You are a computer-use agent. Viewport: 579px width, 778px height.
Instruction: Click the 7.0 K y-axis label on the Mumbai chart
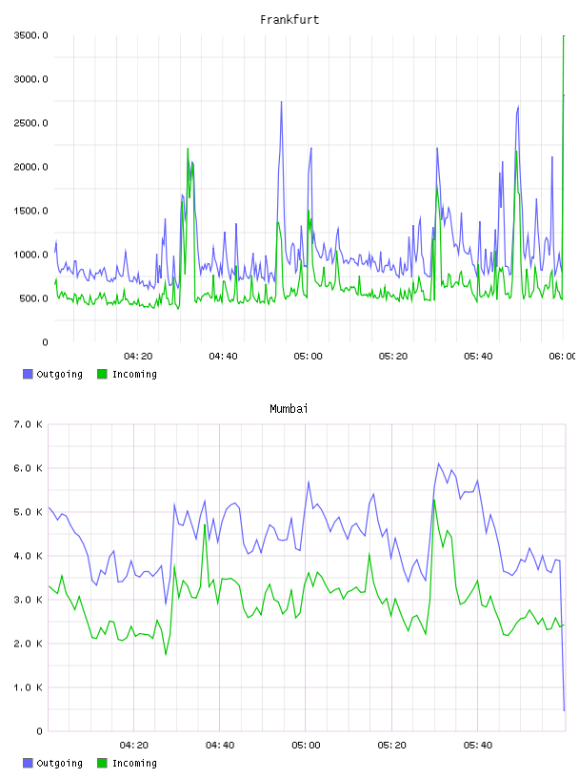click(29, 424)
